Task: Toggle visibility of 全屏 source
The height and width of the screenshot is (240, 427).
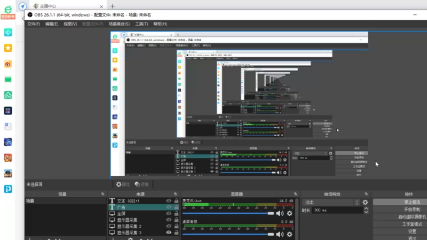Action: [169, 214]
